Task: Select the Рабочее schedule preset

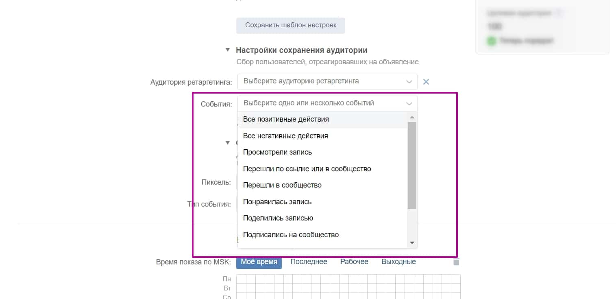Action: pos(354,262)
